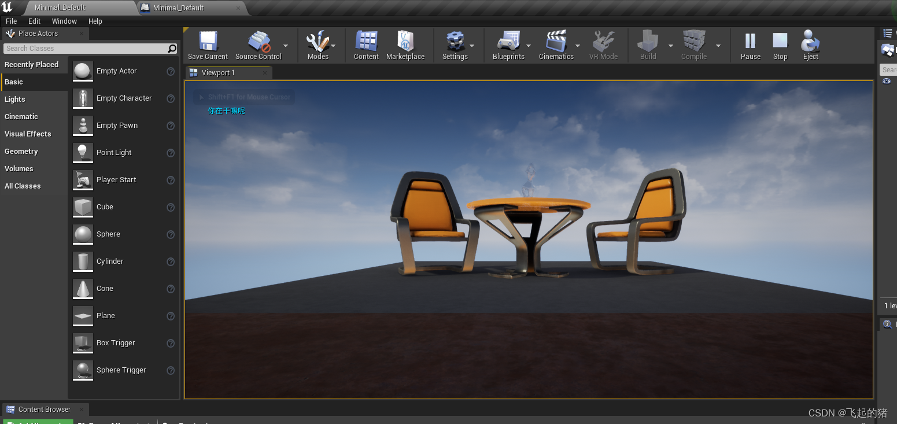Viewport: 897px width, 424px height.
Task: Close the Place Actors panel tab
Action: click(x=80, y=34)
